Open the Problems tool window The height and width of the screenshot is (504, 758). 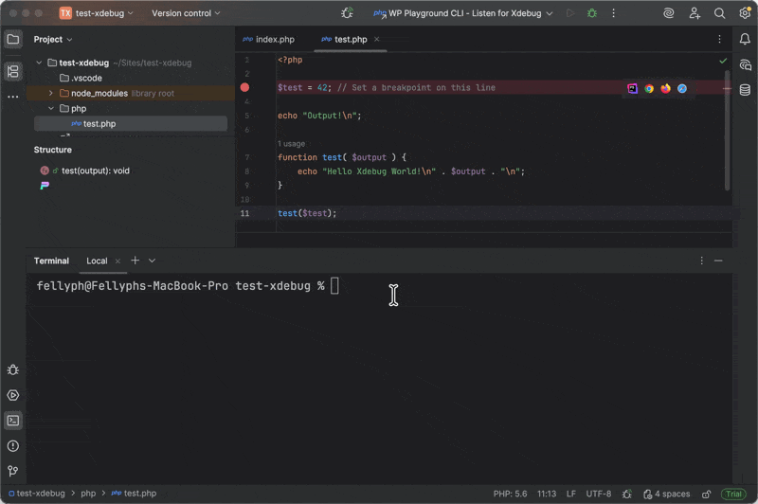pyautogui.click(x=13, y=445)
